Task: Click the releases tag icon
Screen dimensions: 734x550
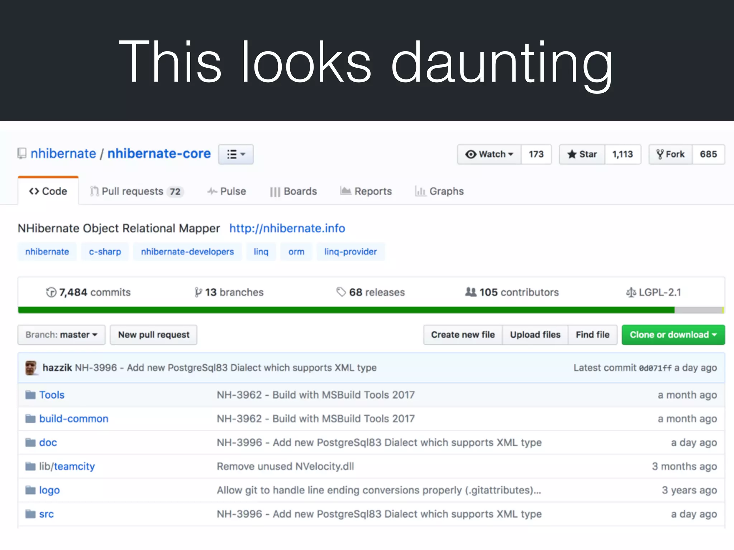Action: [341, 292]
